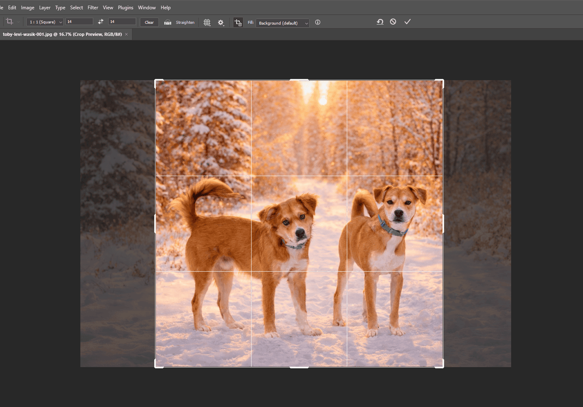Commit the crop with the checkmark

[x=407, y=22]
